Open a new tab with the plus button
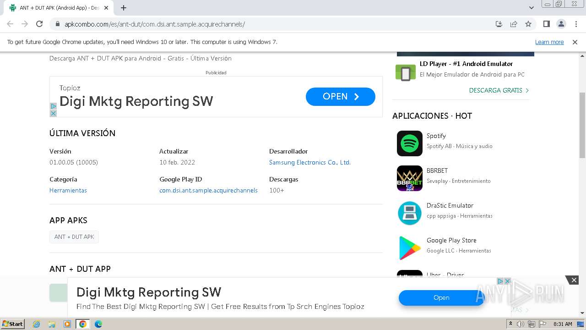The width and height of the screenshot is (586, 330). (124, 8)
